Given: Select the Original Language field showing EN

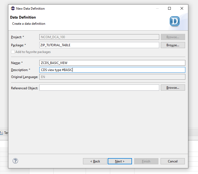Looking at the screenshot, I should [x=112, y=77].
